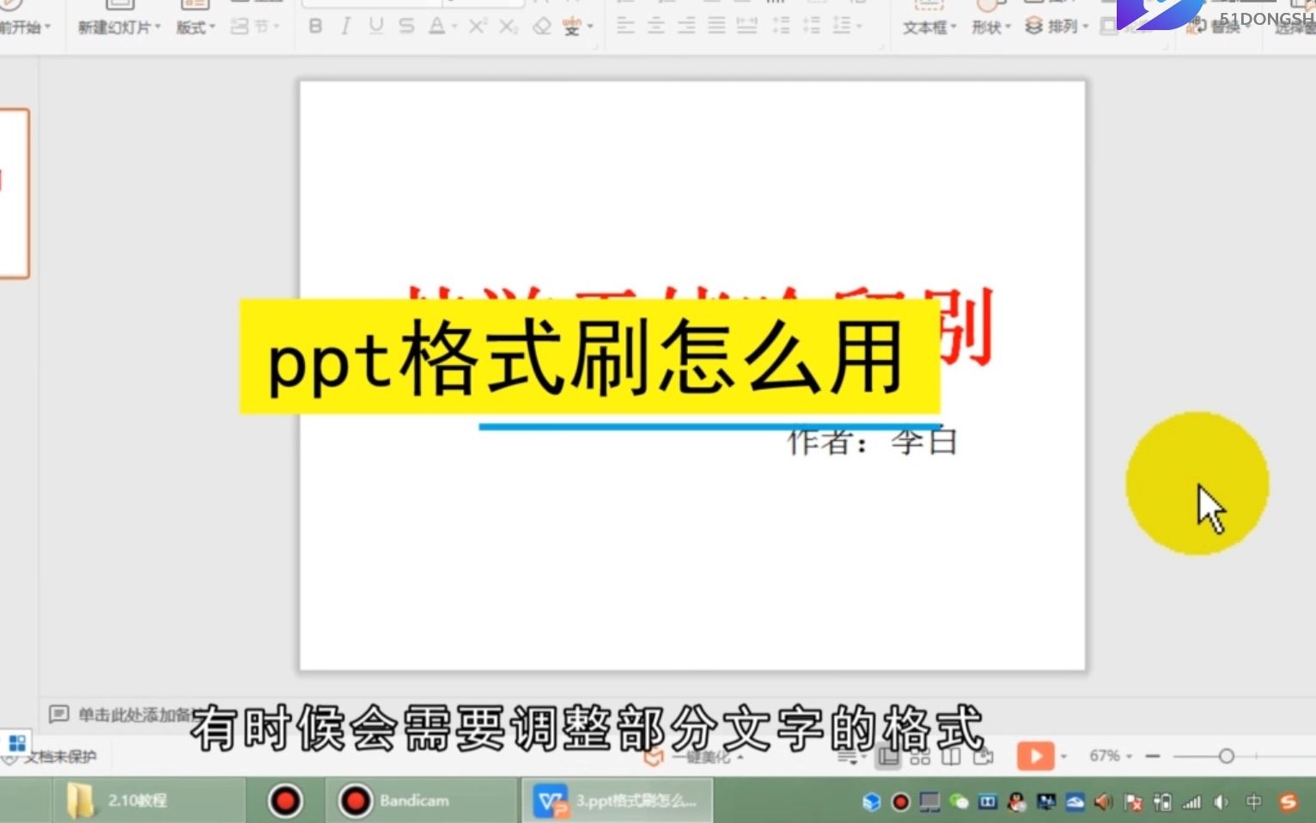This screenshot has width=1316, height=823.
Task: Click the red record taskbar icon left of Bandicam
Action: [285, 801]
